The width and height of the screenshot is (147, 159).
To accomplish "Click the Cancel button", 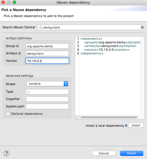I will [104, 153].
